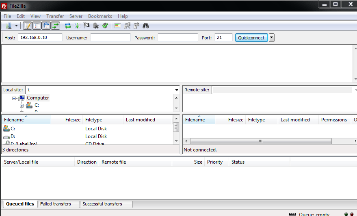
Task: Click the Username input field
Action: tap(110, 37)
